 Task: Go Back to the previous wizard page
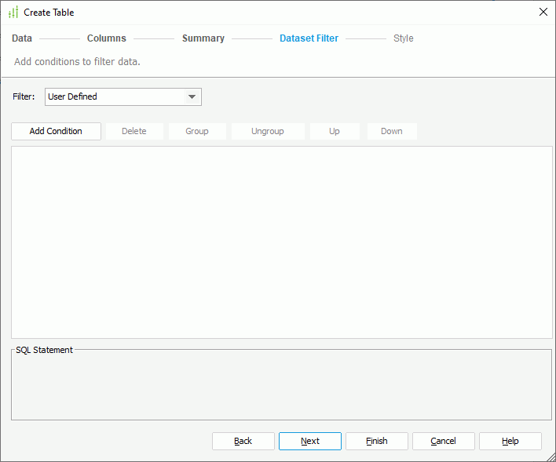(243, 441)
